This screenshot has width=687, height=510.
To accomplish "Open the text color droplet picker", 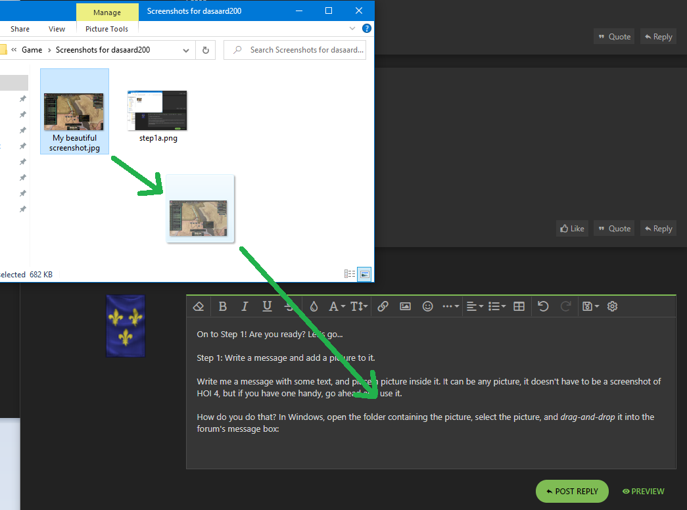I will [x=314, y=306].
